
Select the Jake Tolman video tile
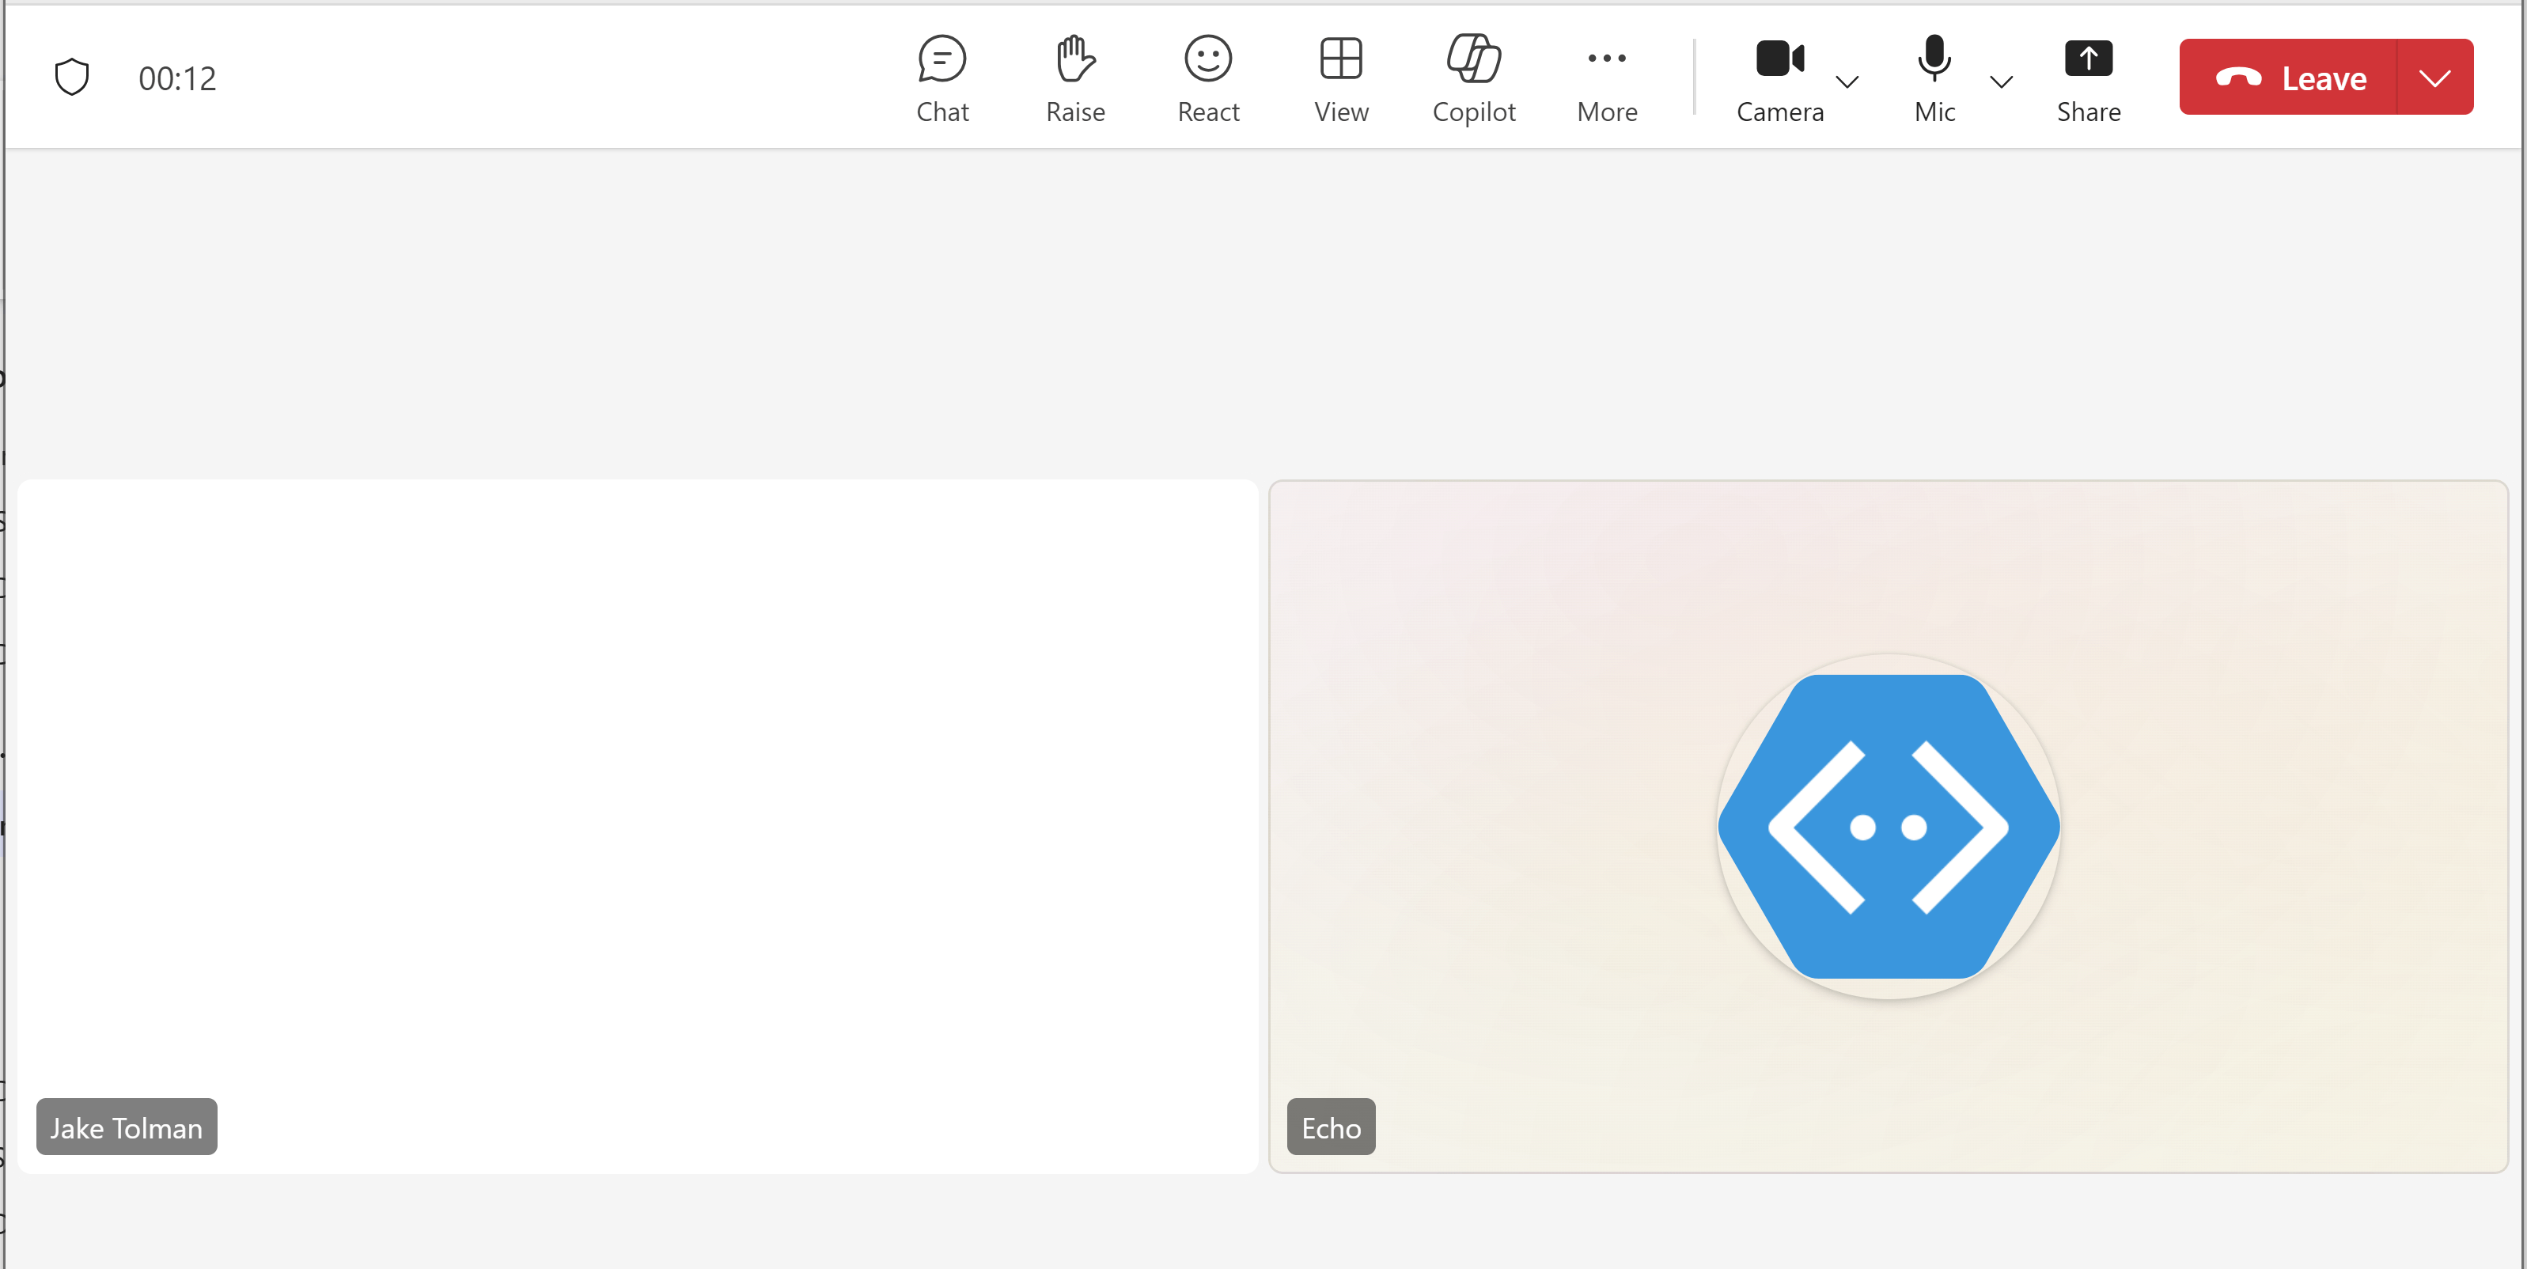point(638,826)
